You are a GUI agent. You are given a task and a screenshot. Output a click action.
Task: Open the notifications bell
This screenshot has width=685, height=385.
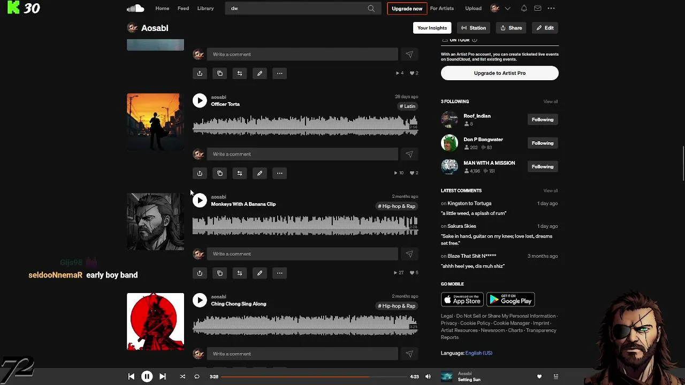click(x=524, y=9)
